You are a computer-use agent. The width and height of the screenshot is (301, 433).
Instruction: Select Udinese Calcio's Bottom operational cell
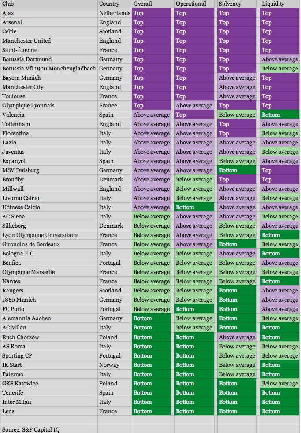(194, 207)
